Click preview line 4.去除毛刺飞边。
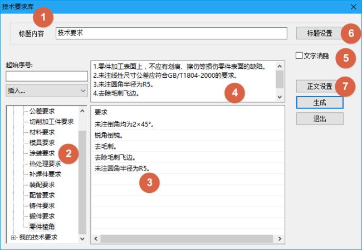 pos(116,93)
